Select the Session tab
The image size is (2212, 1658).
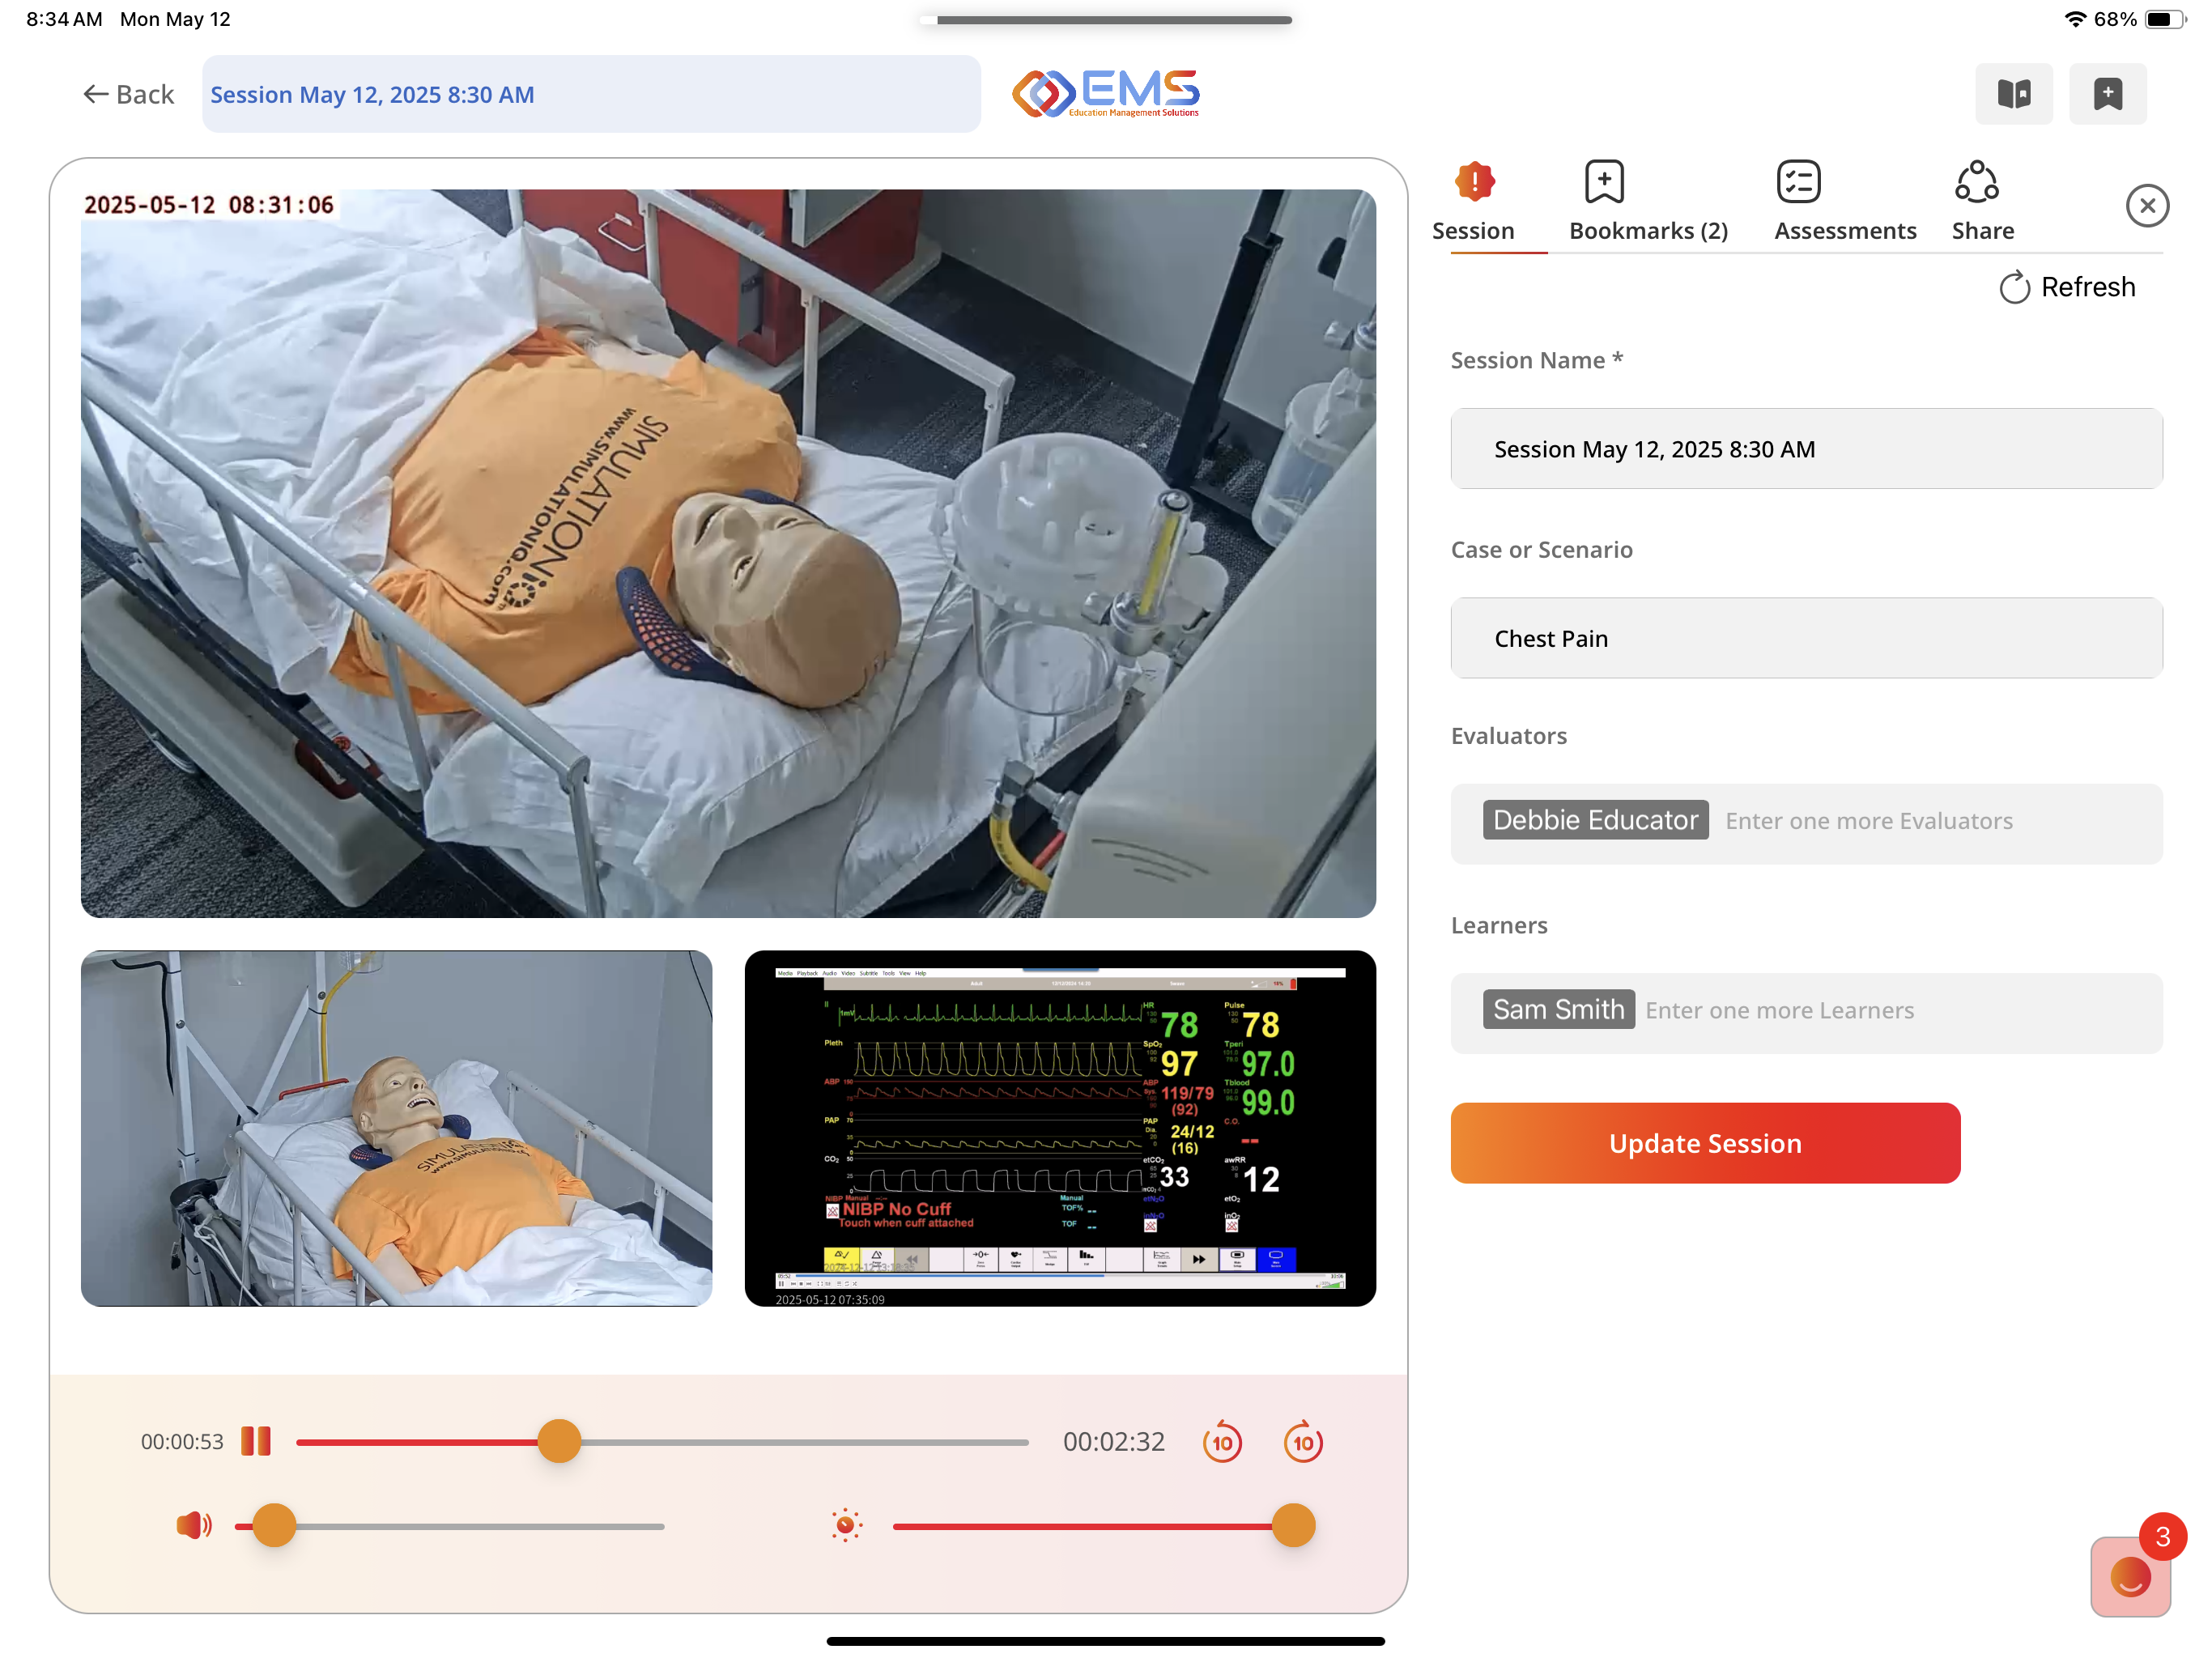point(1473,201)
